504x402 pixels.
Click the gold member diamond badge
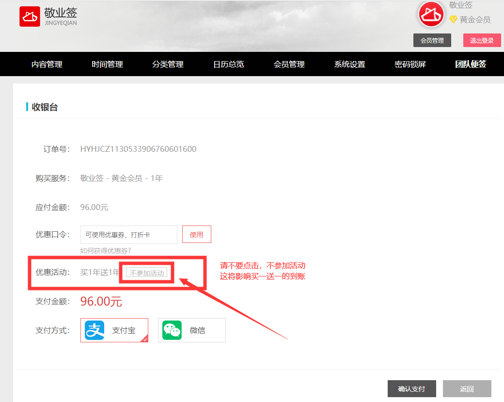453,19
